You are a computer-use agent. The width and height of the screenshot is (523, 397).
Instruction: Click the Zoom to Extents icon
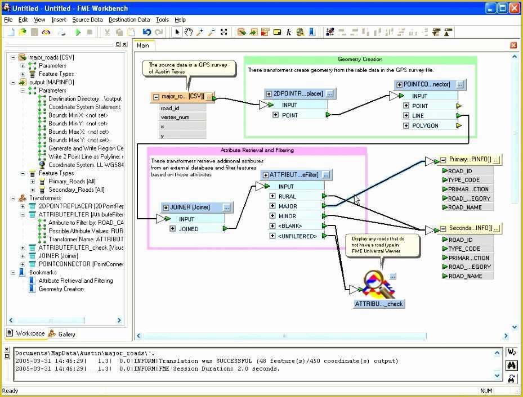pos(224,32)
